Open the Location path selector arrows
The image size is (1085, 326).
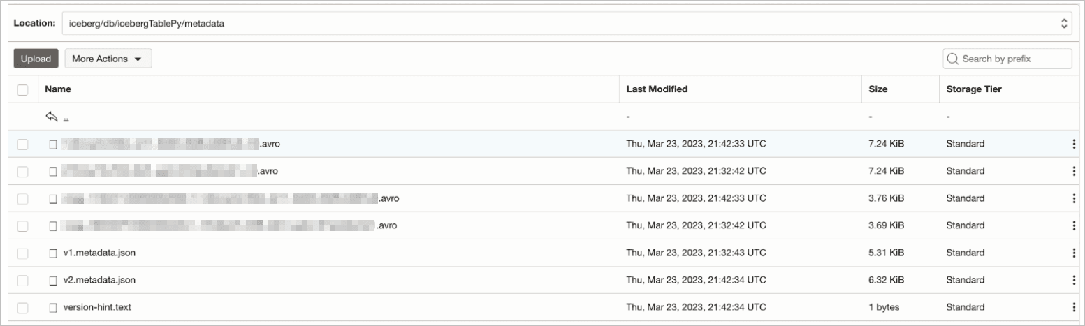[1064, 24]
